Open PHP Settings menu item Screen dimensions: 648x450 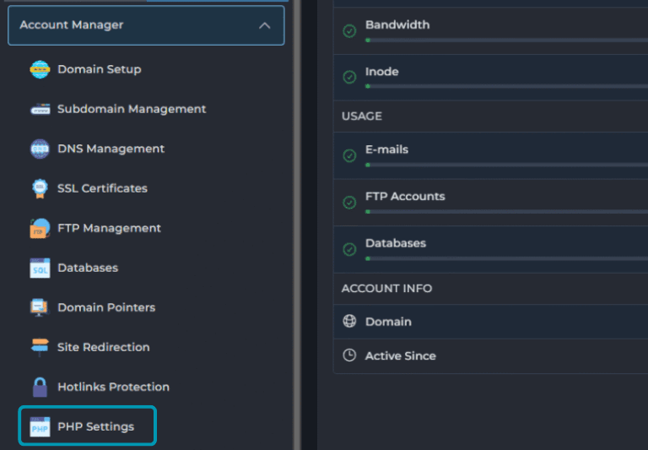95,426
